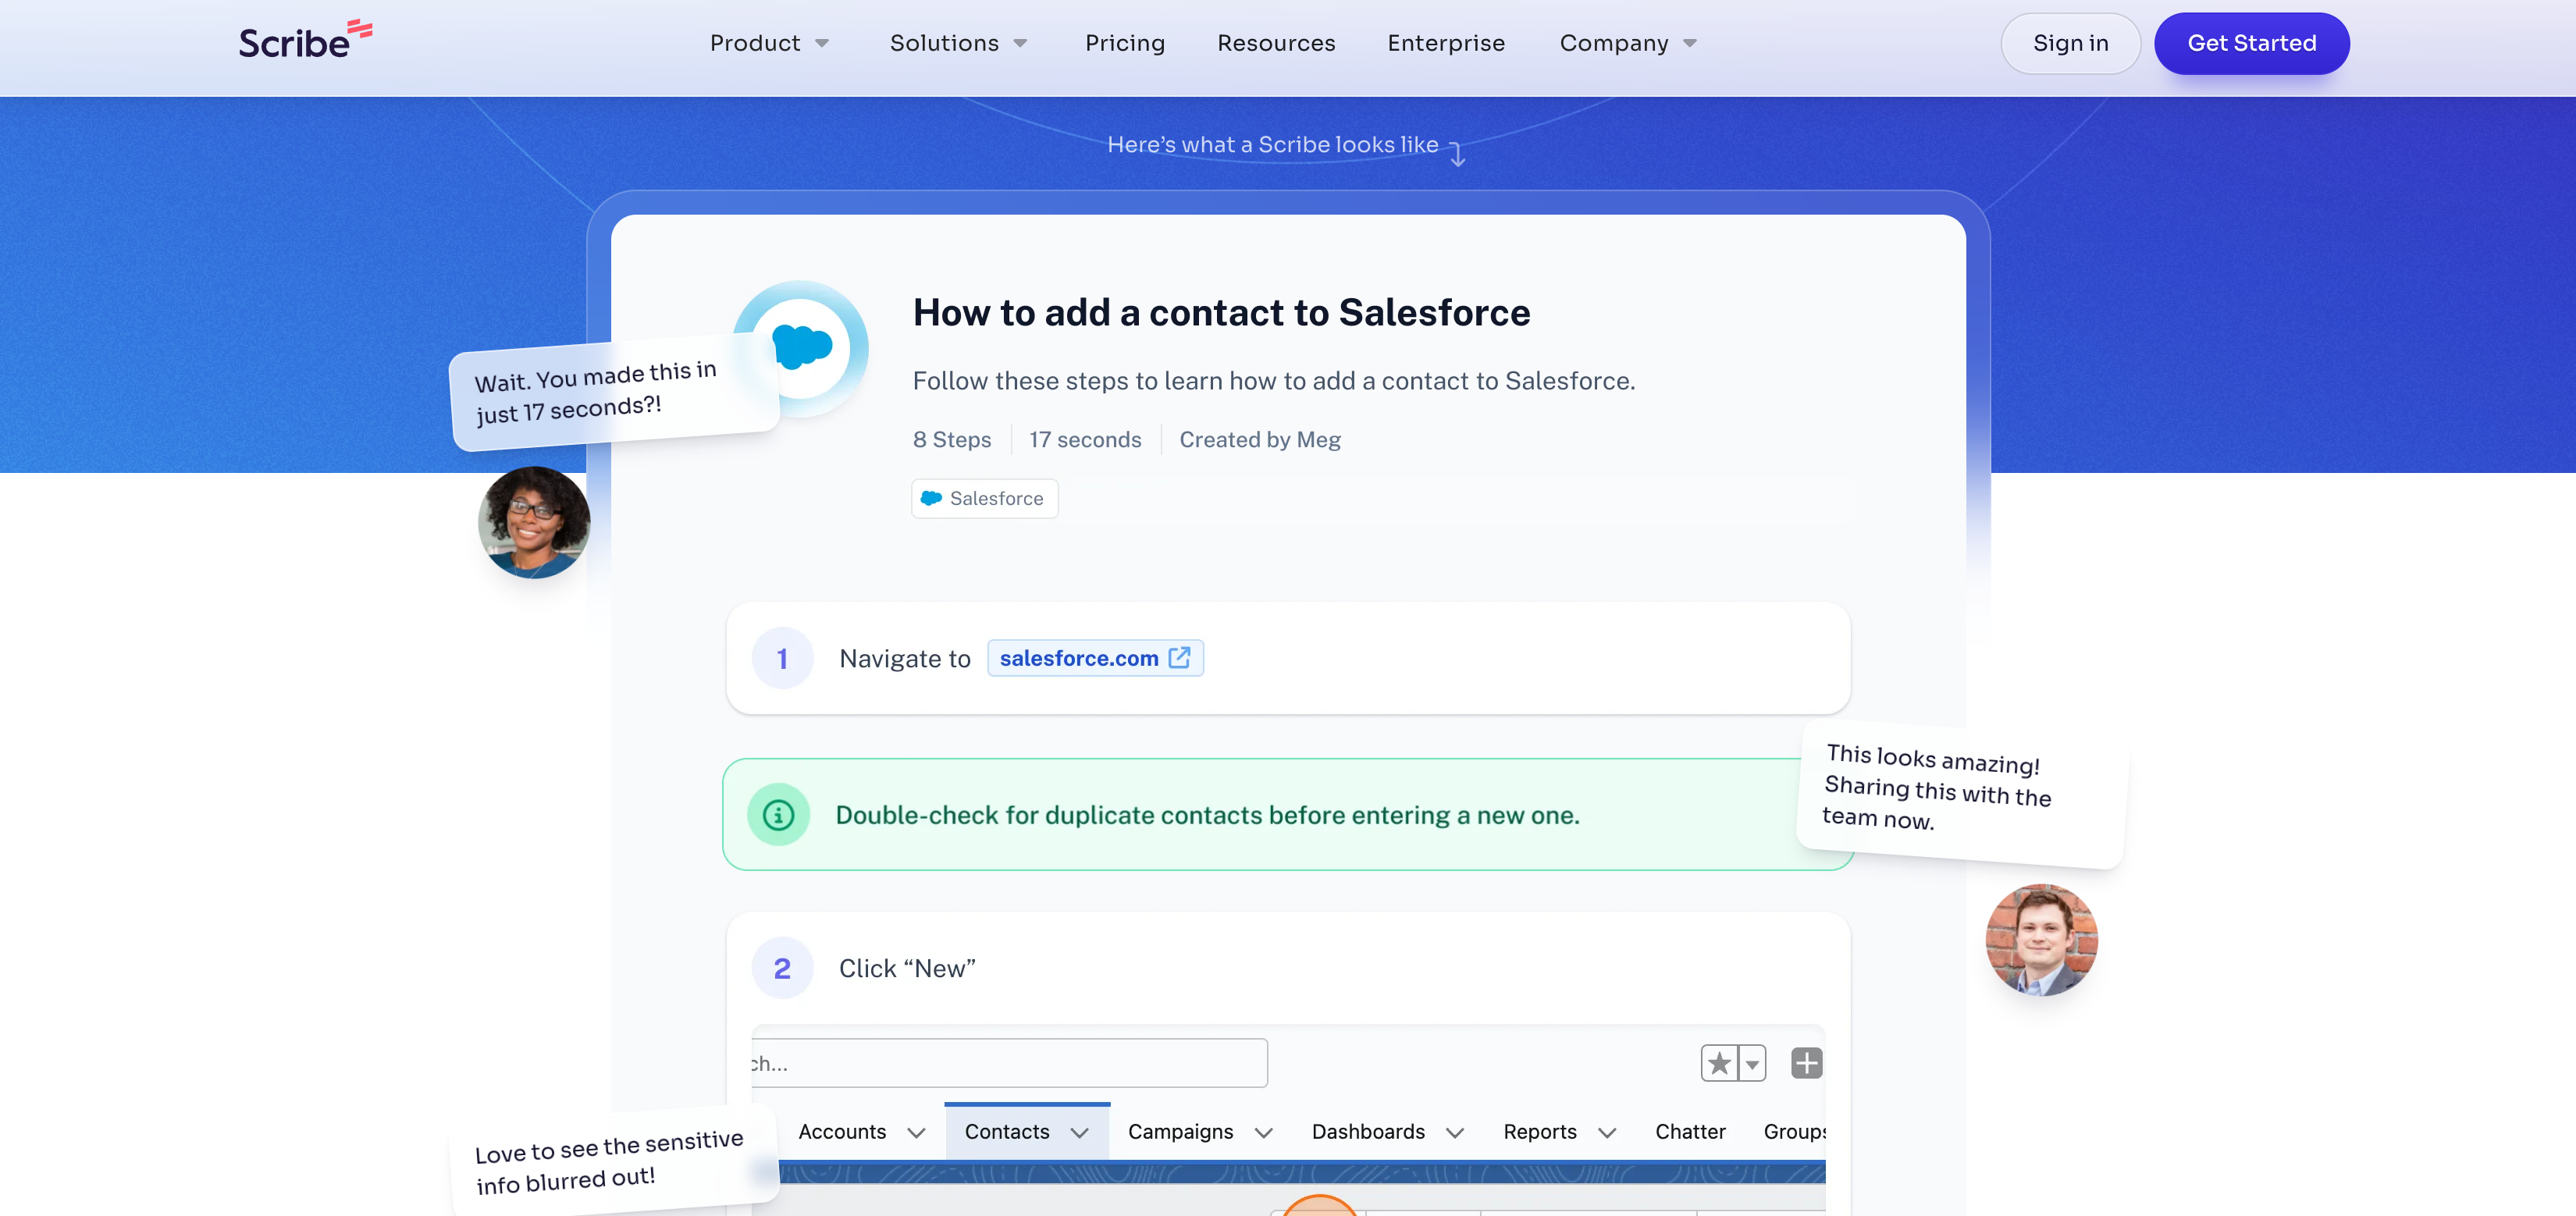Viewport: 2576px width, 1216px height.
Task: Click the 'Wait. You made this in just 17 seconds?!' bubble
Action: (614, 393)
